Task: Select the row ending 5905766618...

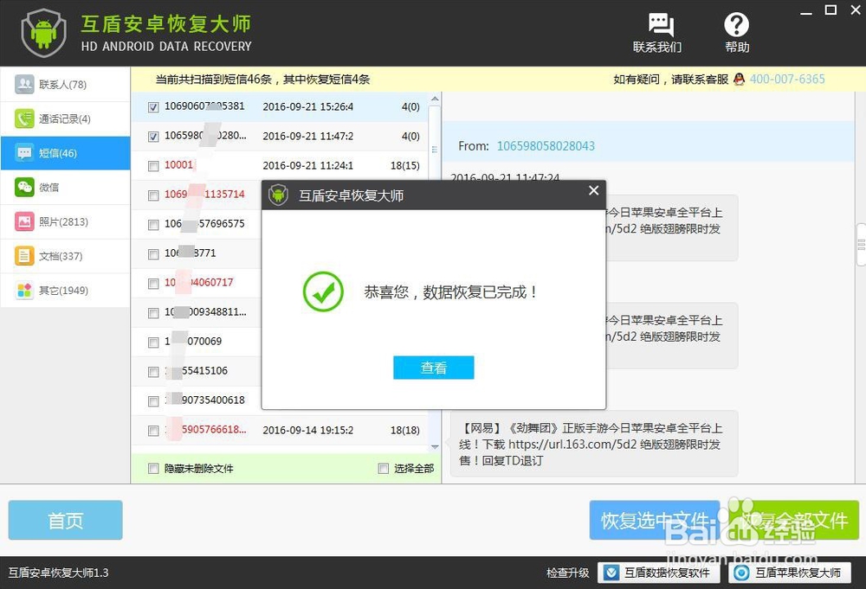Action: [280, 430]
